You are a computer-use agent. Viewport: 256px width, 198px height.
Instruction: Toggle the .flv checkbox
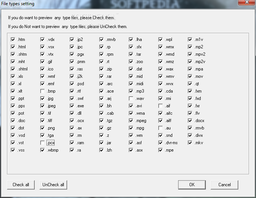pos(190,113)
